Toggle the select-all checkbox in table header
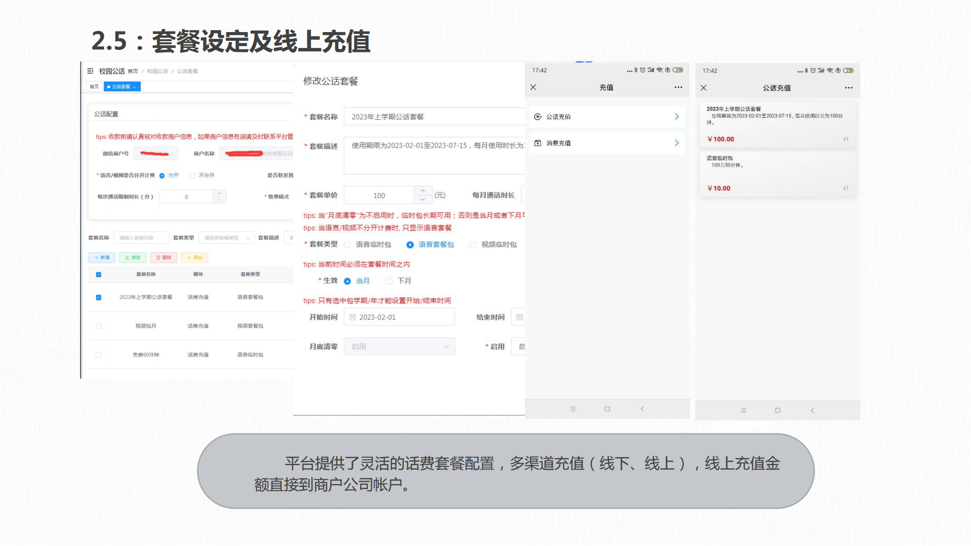The height and width of the screenshot is (546, 971). point(99,274)
